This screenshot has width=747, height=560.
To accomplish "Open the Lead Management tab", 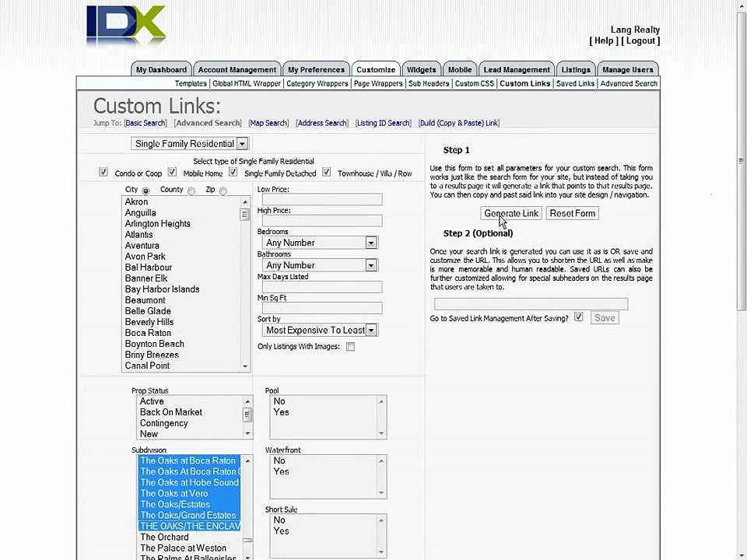I will 517,69.
